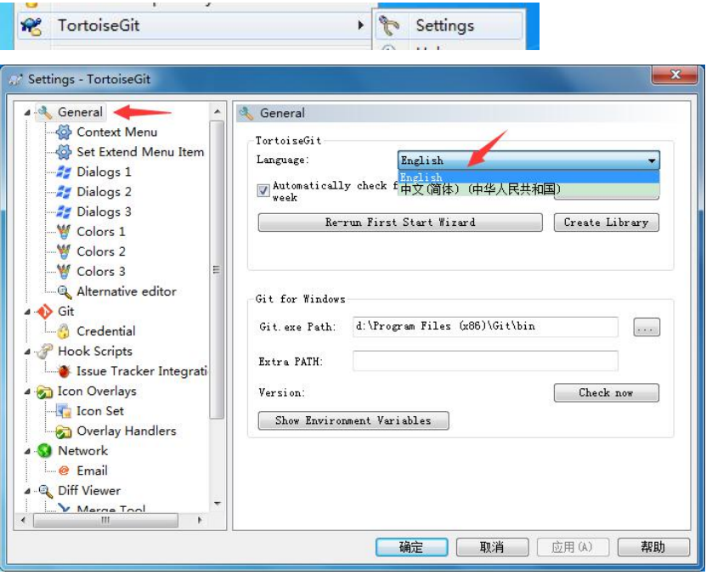Image resolution: width=712 pixels, height=575 pixels.
Task: Click the Colors 2 icon
Action: click(64, 251)
